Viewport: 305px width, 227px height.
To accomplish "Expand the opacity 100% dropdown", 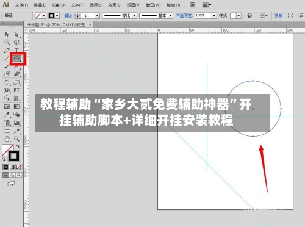I will (x=214, y=16).
